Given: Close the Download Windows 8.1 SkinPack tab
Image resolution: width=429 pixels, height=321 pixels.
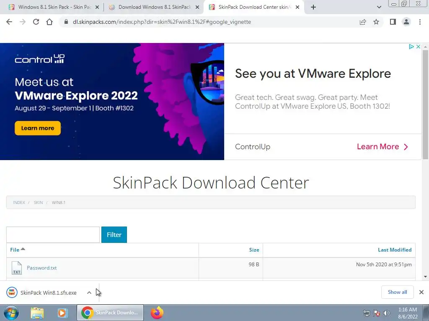Looking at the screenshot, I should 197,8.
